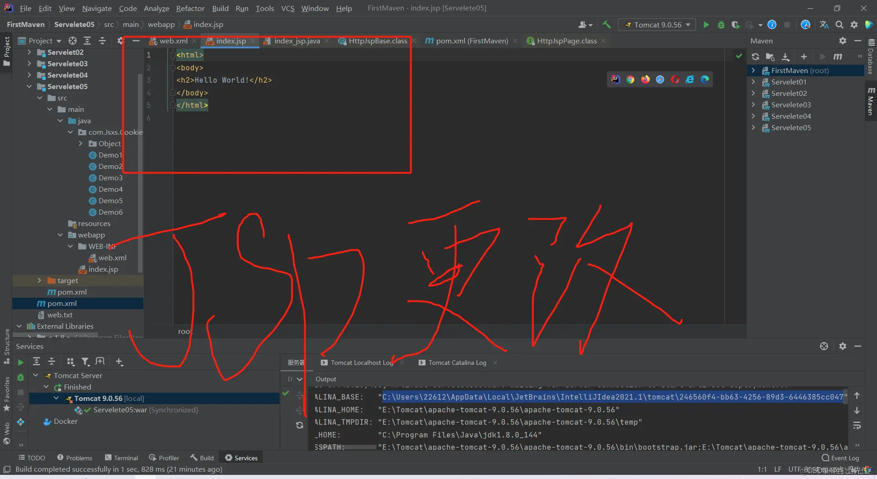
Task: Expand the Servelete01 Maven node
Action: pyautogui.click(x=754, y=82)
